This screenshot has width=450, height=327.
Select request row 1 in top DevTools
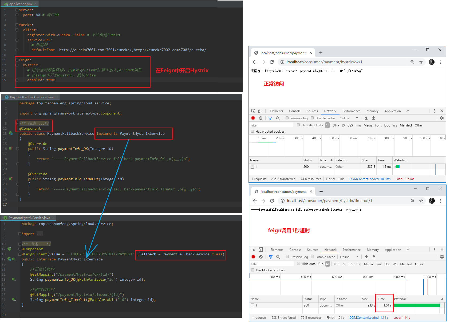pos(347,166)
